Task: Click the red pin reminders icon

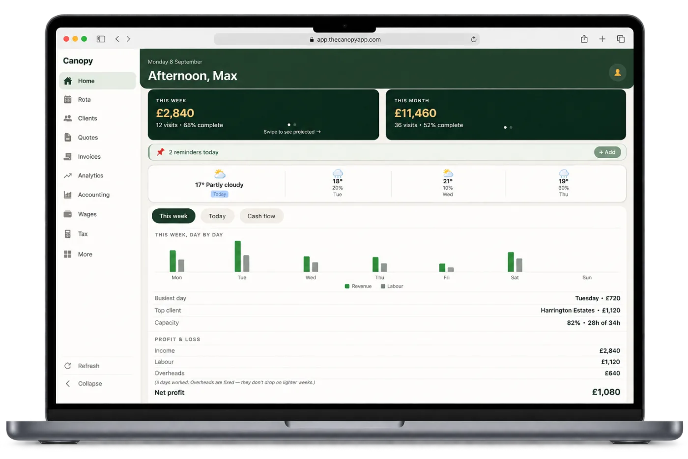Action: (x=160, y=152)
